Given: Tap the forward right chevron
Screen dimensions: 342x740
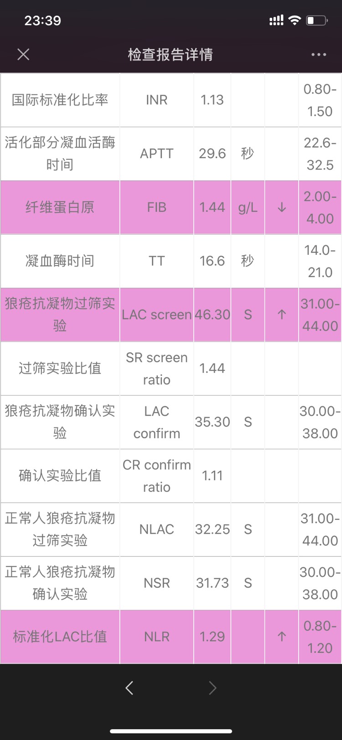Looking at the screenshot, I should click(x=212, y=688).
